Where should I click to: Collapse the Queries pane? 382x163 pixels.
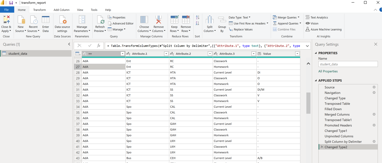tap(69, 44)
